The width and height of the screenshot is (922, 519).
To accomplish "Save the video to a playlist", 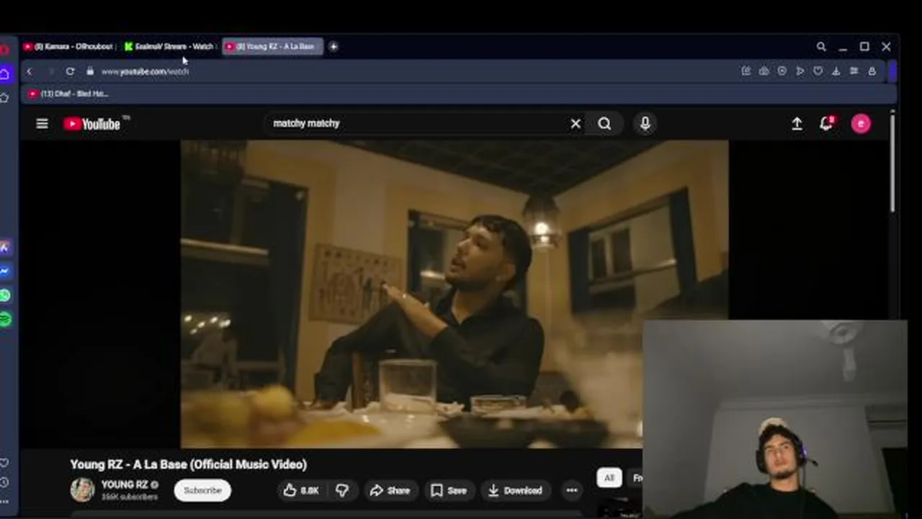I will point(449,491).
